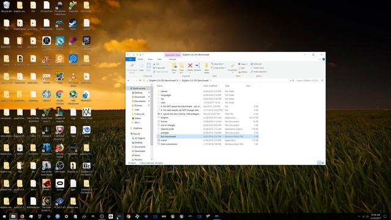The image size is (391, 220).
Task: Select the Application Tools tab
Action: (172, 55)
